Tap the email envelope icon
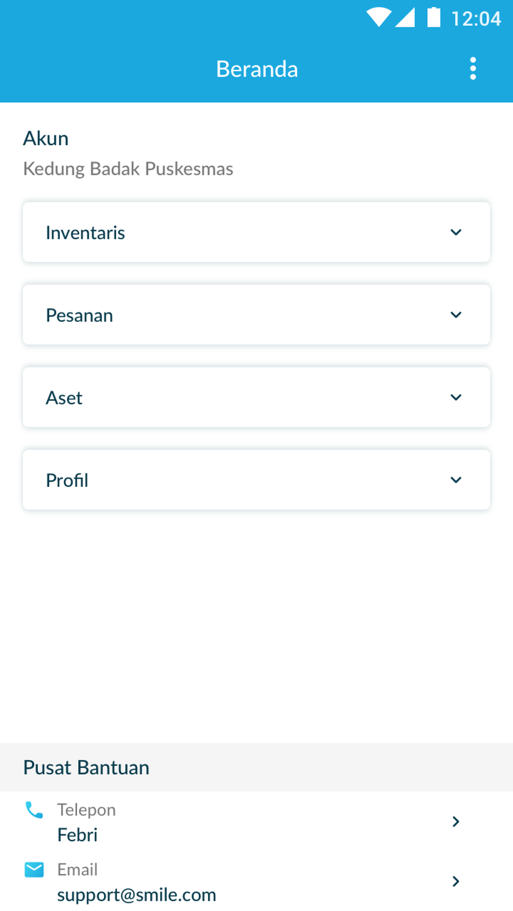Viewport: 513px width, 911px height. point(34,869)
